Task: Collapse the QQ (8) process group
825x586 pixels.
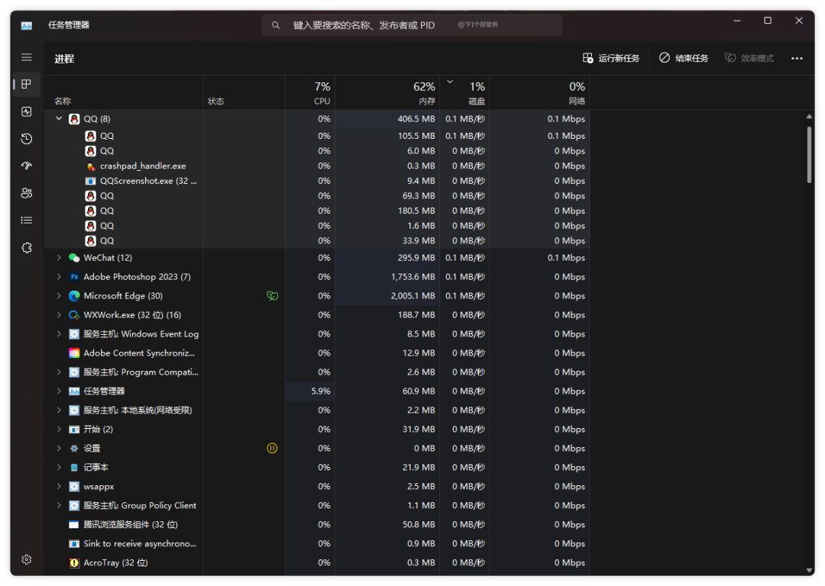Action: (x=59, y=119)
